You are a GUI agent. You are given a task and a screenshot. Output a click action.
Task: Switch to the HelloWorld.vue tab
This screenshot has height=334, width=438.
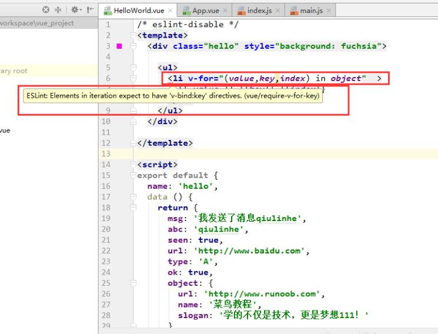(138, 11)
